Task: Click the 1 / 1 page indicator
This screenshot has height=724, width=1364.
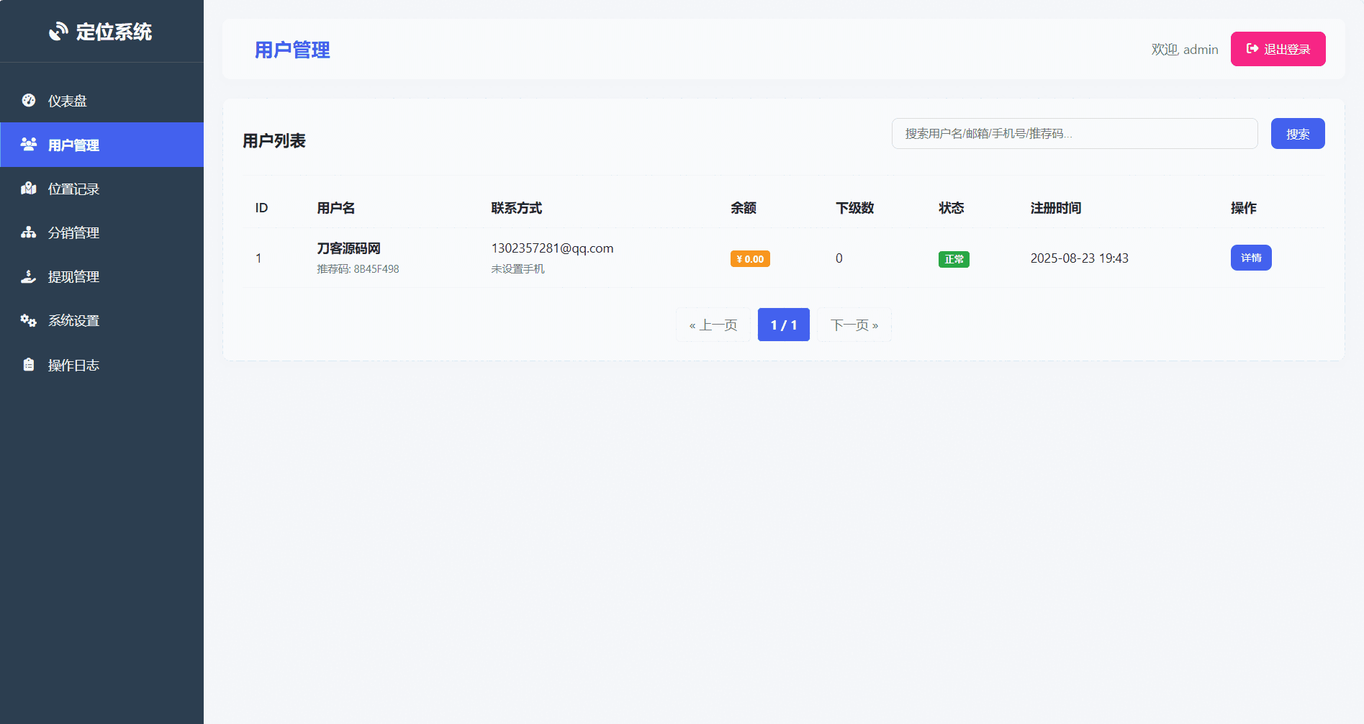Action: click(783, 325)
